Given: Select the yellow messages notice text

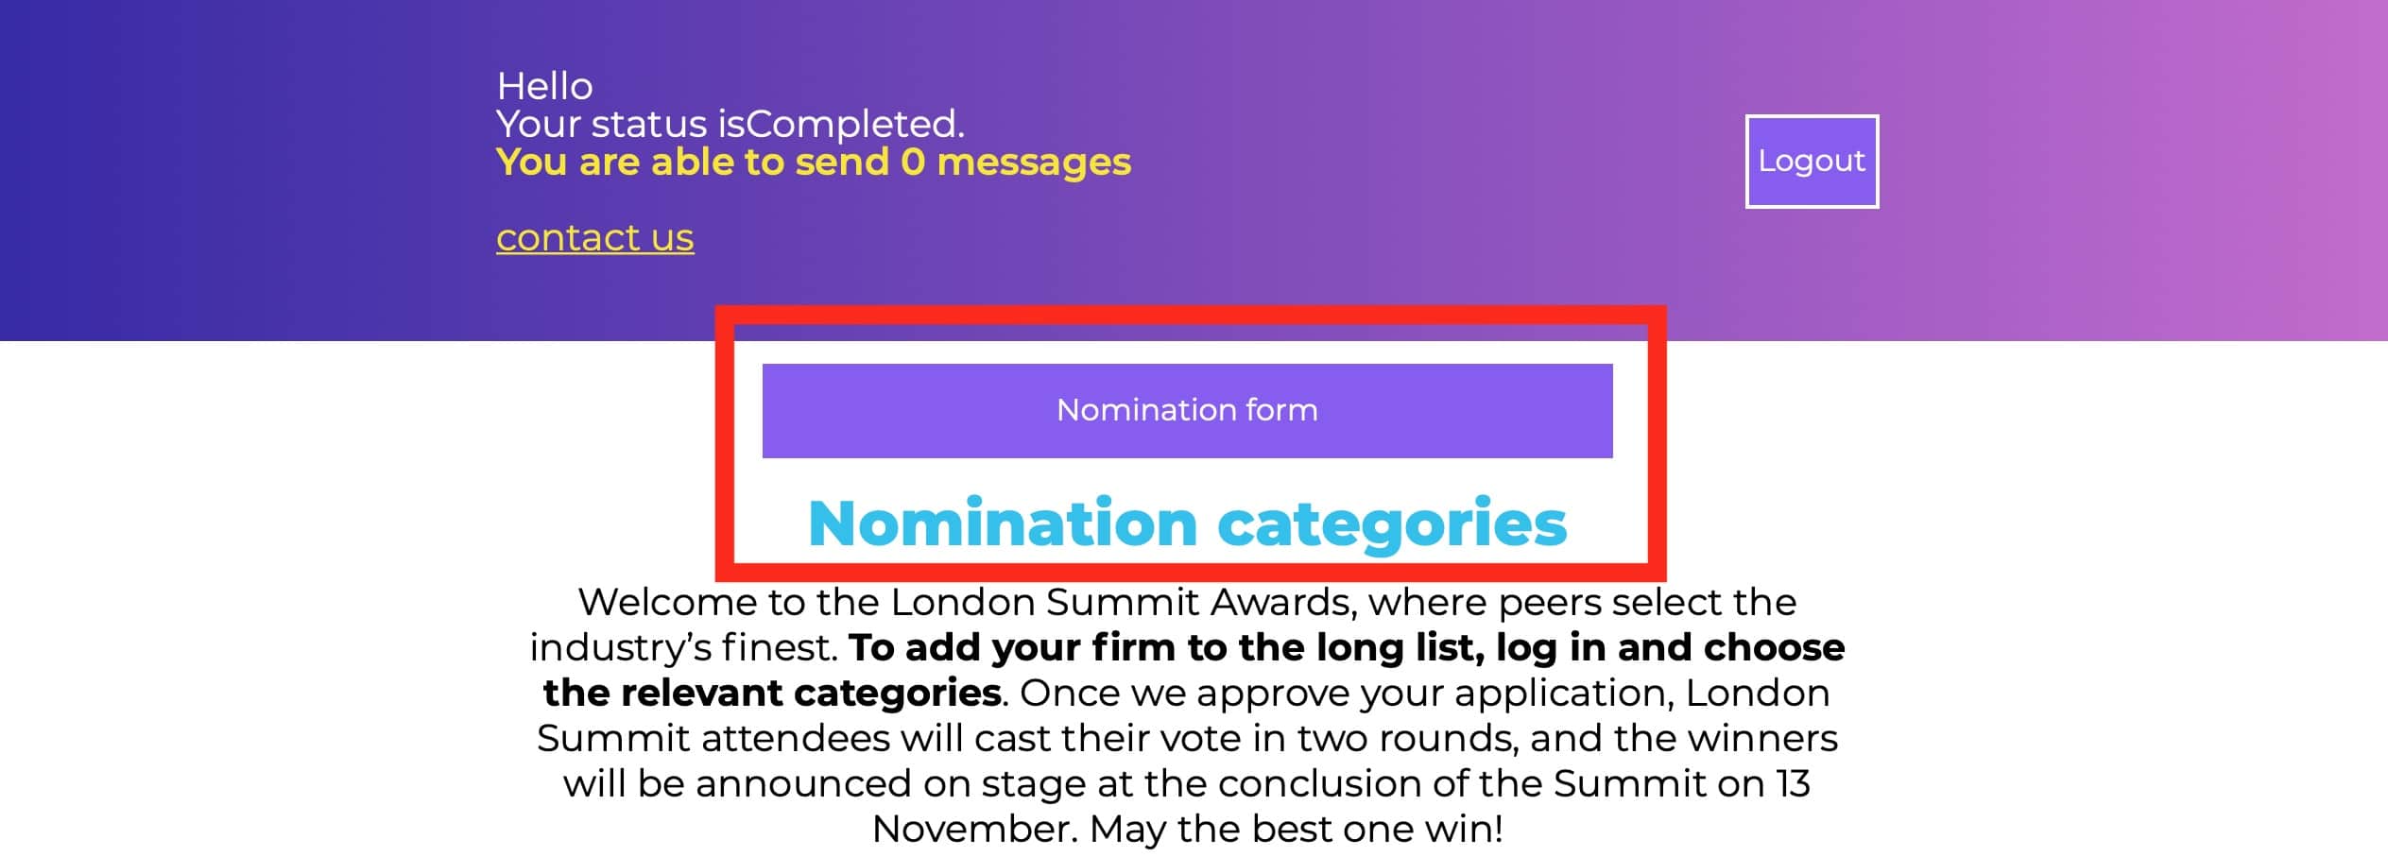Looking at the screenshot, I should (813, 163).
